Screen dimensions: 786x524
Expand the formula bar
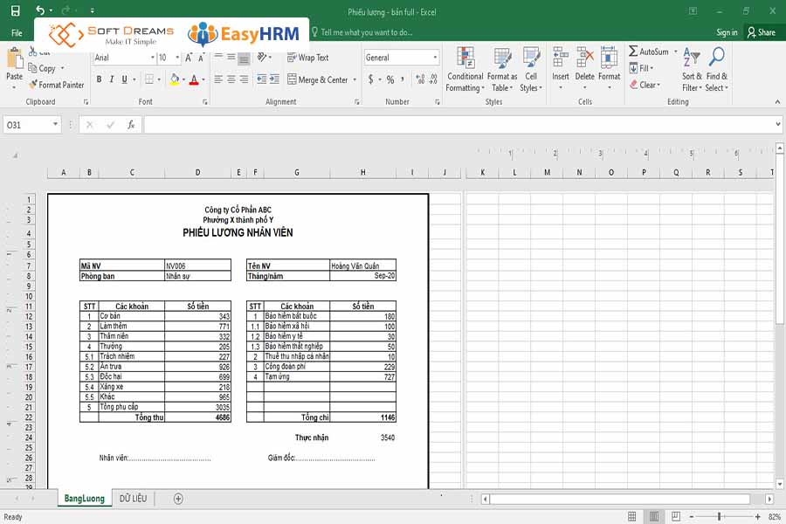pos(777,124)
